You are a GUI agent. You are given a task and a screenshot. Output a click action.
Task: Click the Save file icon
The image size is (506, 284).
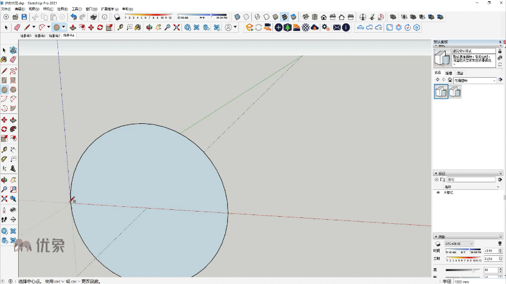24,17
